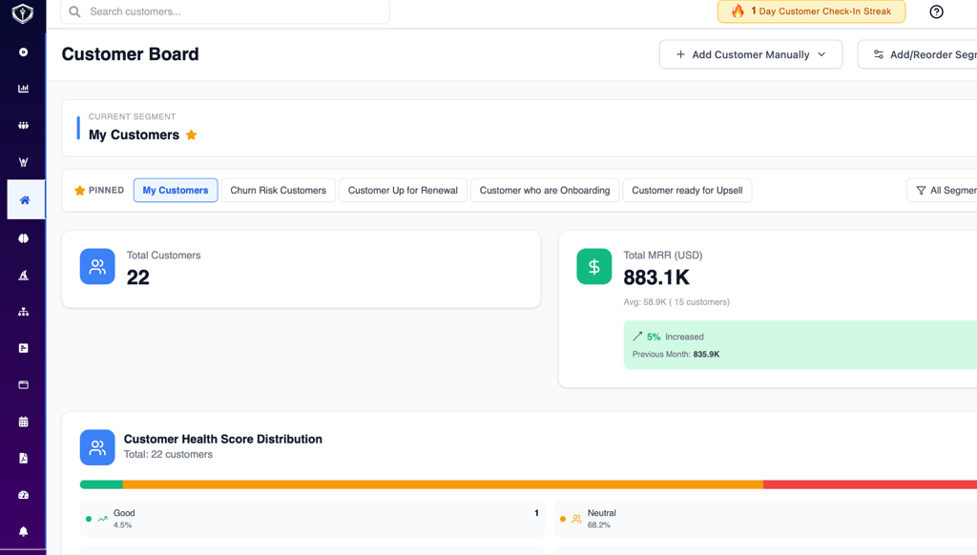The height and width of the screenshot is (555, 977).
Task: Open the All Segments filter
Action: click(942, 191)
